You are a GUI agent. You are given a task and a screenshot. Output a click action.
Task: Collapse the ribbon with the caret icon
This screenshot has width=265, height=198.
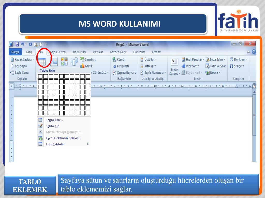248,52
